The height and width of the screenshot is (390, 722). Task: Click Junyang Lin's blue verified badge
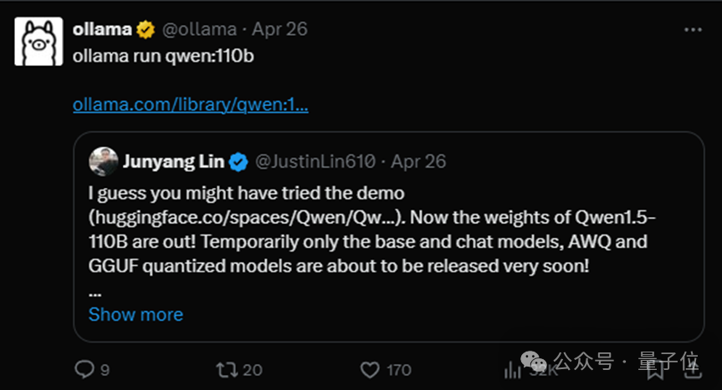[x=238, y=161]
